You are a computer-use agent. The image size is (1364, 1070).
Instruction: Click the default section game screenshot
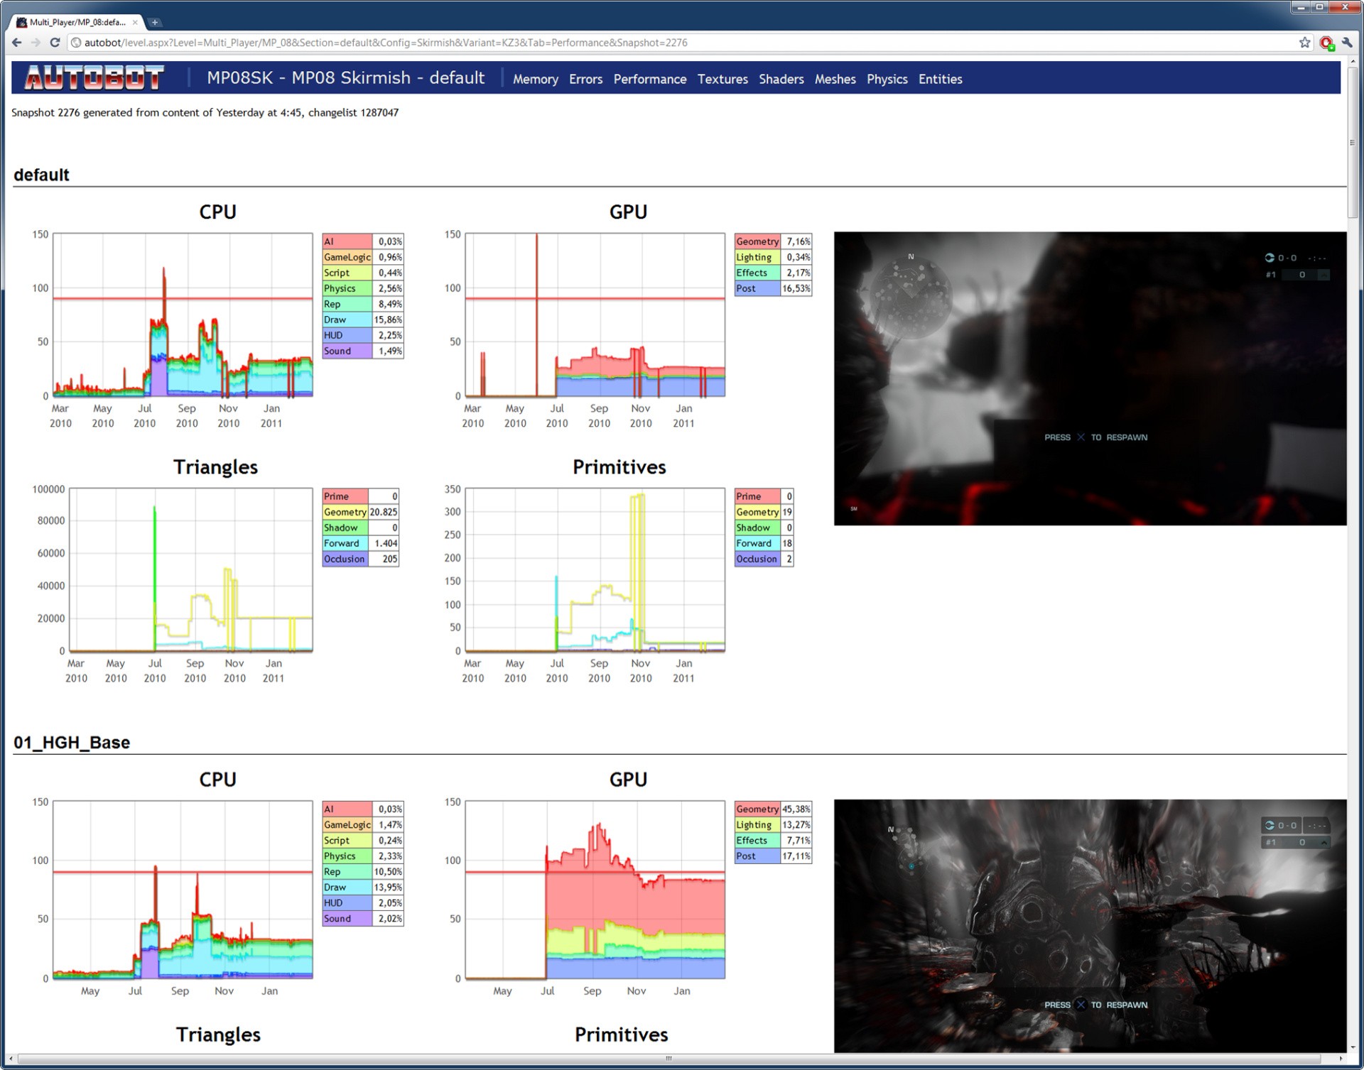(1089, 378)
